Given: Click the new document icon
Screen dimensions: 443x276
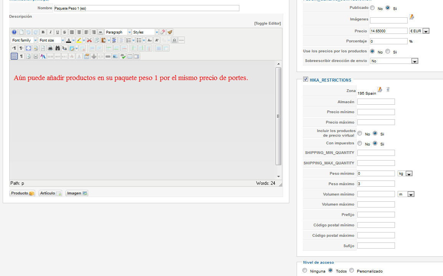Looking at the screenshot, I should click(22, 32).
